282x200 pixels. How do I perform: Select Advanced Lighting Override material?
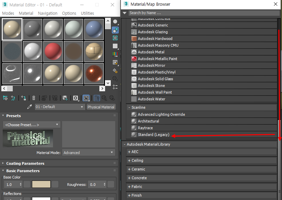[x=204, y=114]
